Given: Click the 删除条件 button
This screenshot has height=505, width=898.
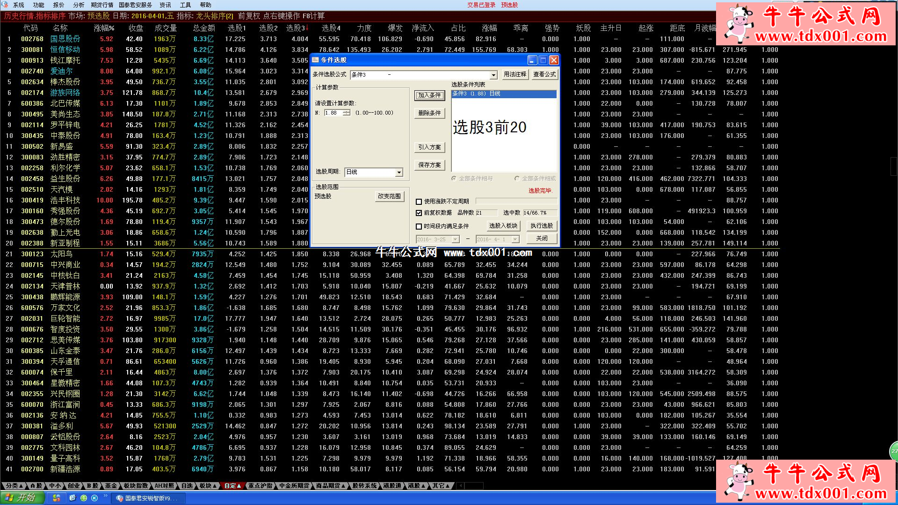Looking at the screenshot, I should [x=429, y=113].
